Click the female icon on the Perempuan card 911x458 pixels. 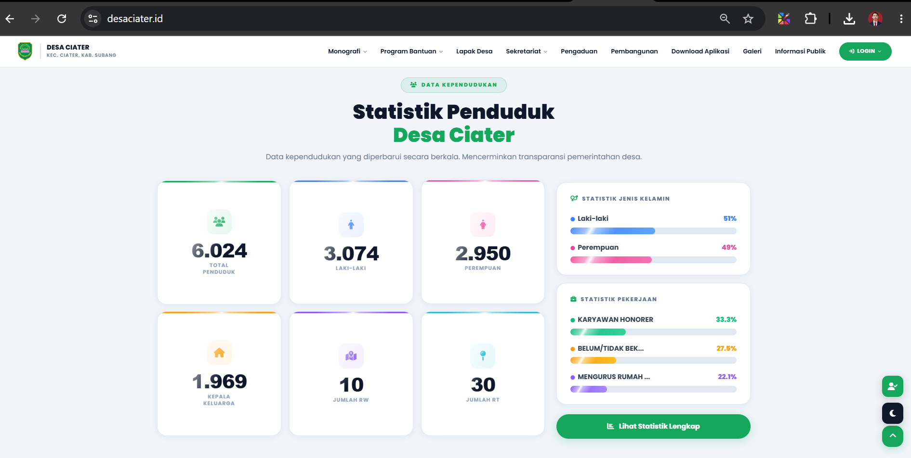click(x=483, y=225)
